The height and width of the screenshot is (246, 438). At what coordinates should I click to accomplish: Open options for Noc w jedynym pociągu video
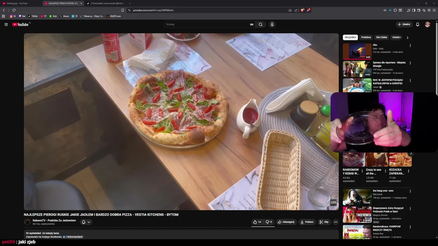coord(410,81)
